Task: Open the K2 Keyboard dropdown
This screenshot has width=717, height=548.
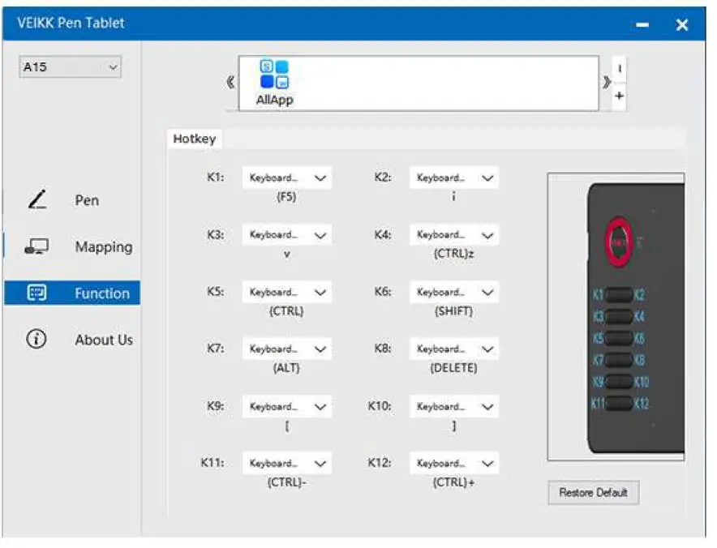Action: click(454, 178)
